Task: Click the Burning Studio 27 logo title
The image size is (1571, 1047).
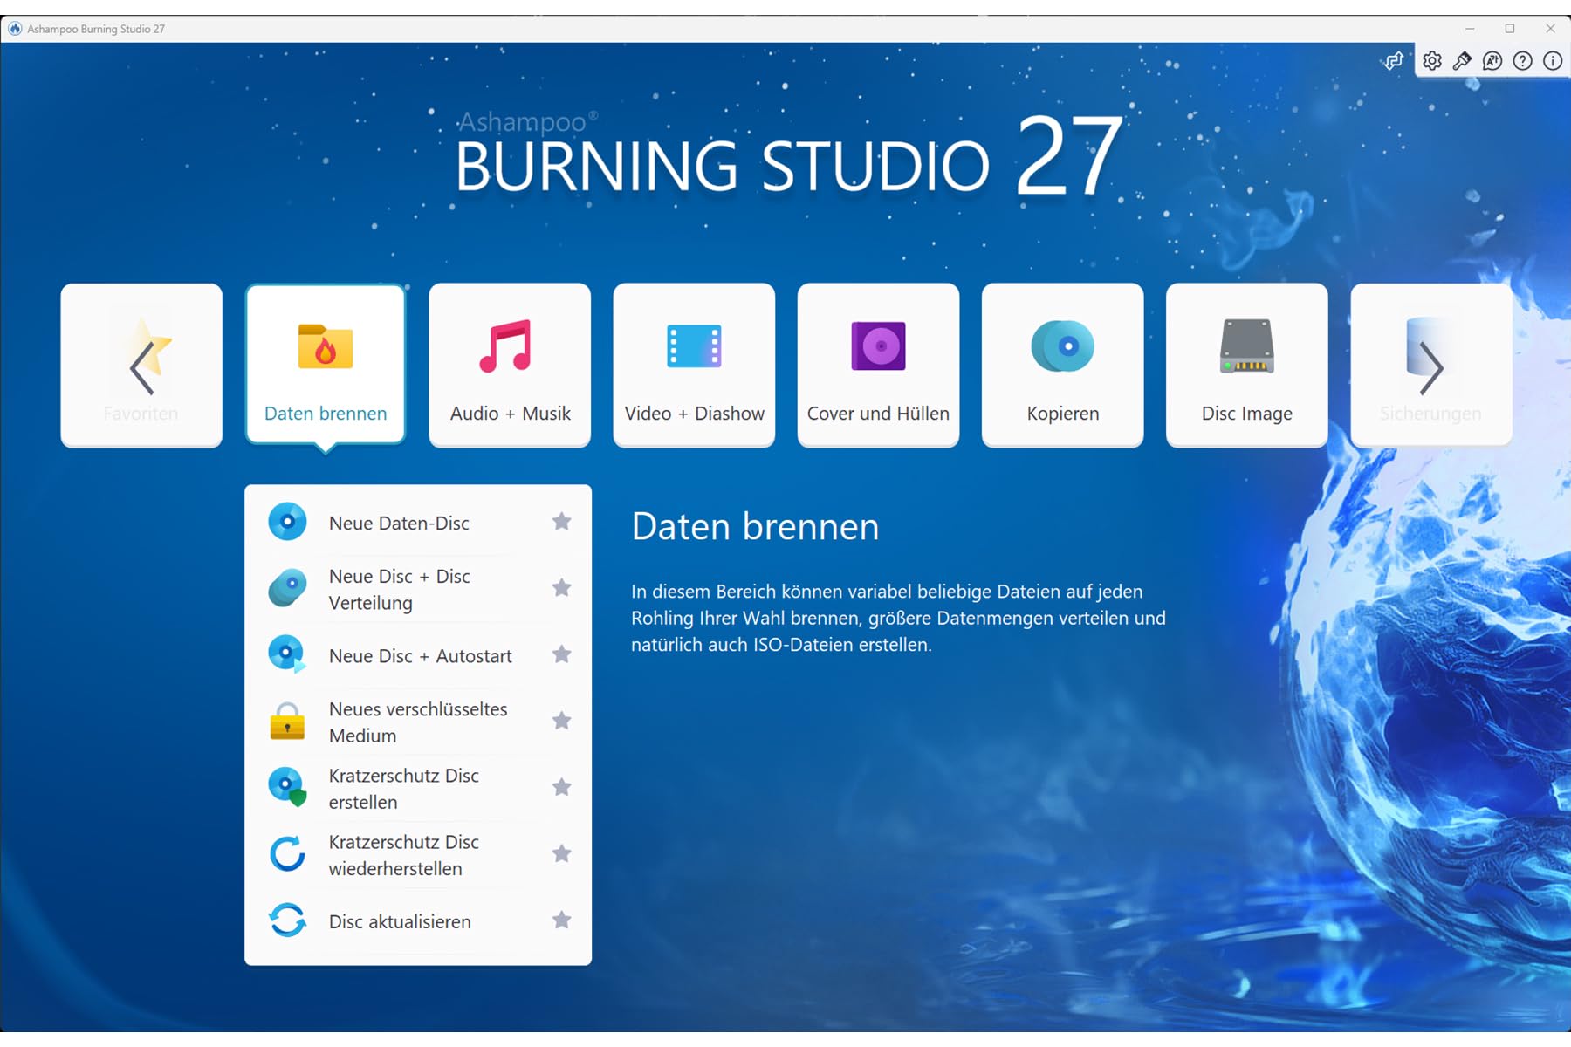Action: [789, 155]
